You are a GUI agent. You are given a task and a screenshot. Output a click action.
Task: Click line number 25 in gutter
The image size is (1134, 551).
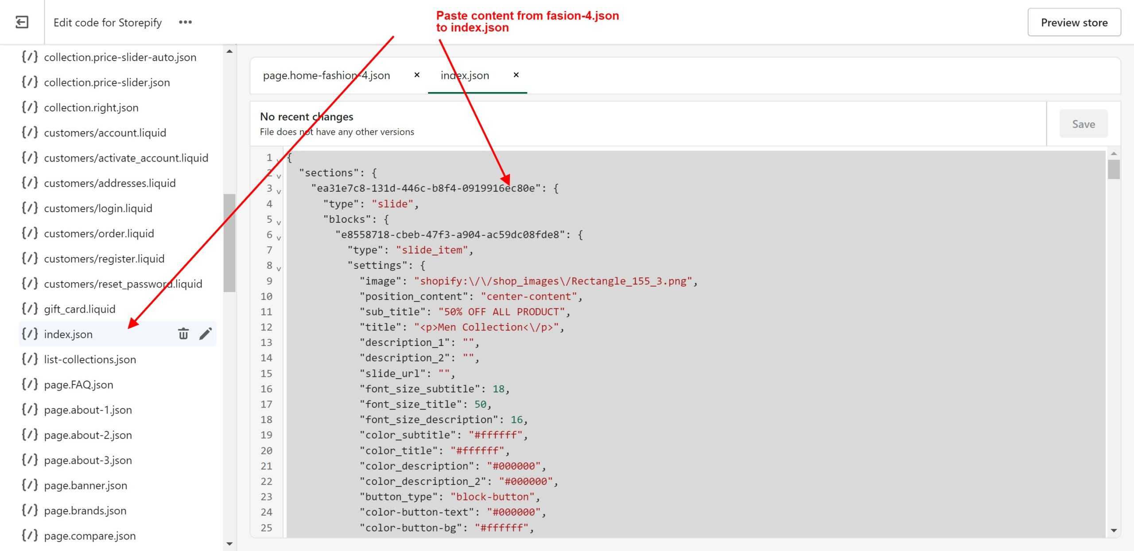pos(266,528)
